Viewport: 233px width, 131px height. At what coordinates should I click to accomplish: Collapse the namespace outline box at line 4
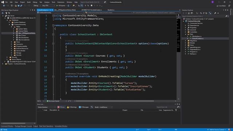tap(53, 25)
